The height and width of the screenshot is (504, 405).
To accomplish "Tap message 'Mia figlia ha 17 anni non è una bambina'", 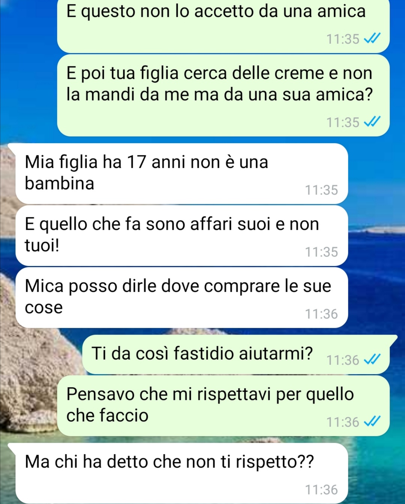I will pyautogui.click(x=181, y=174).
